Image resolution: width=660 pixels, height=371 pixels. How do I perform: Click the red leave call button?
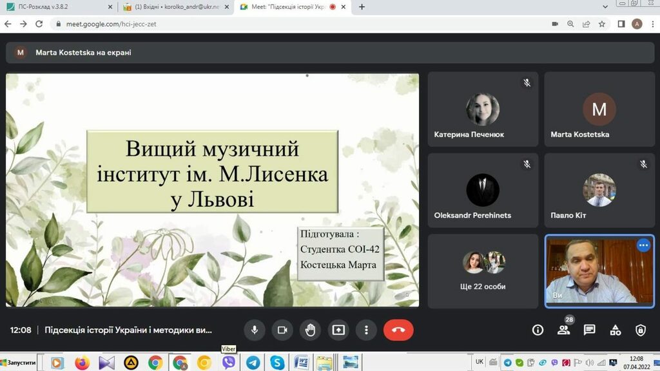click(x=398, y=330)
